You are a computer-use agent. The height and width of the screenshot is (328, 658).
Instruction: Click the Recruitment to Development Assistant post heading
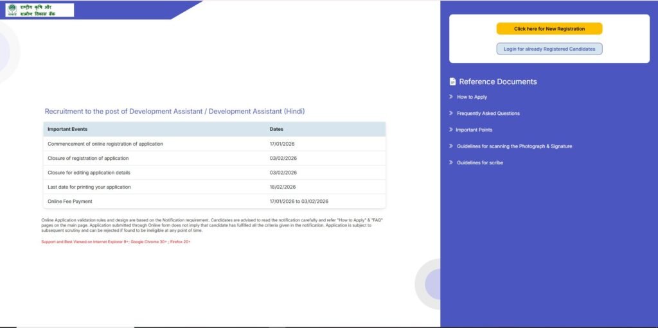click(x=175, y=111)
